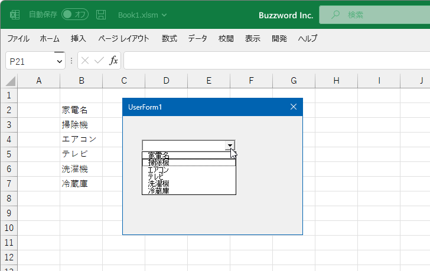Select column H header
Screen dimensions: 430x271
[x=337, y=81]
